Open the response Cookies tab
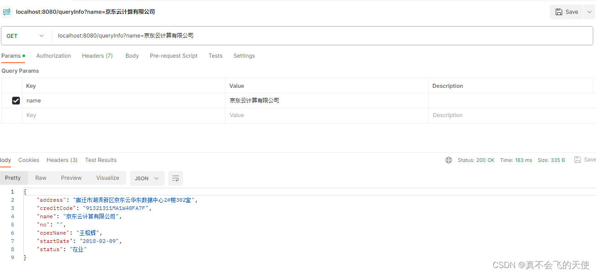Image resolution: width=596 pixels, height=274 pixels. pos(29,160)
